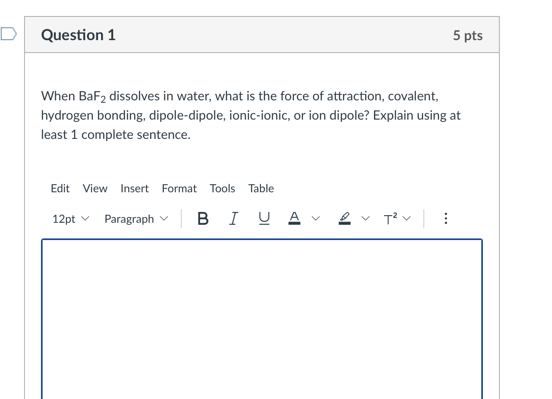Toggle italic formatting
This screenshot has height=399, width=552.
point(233,218)
